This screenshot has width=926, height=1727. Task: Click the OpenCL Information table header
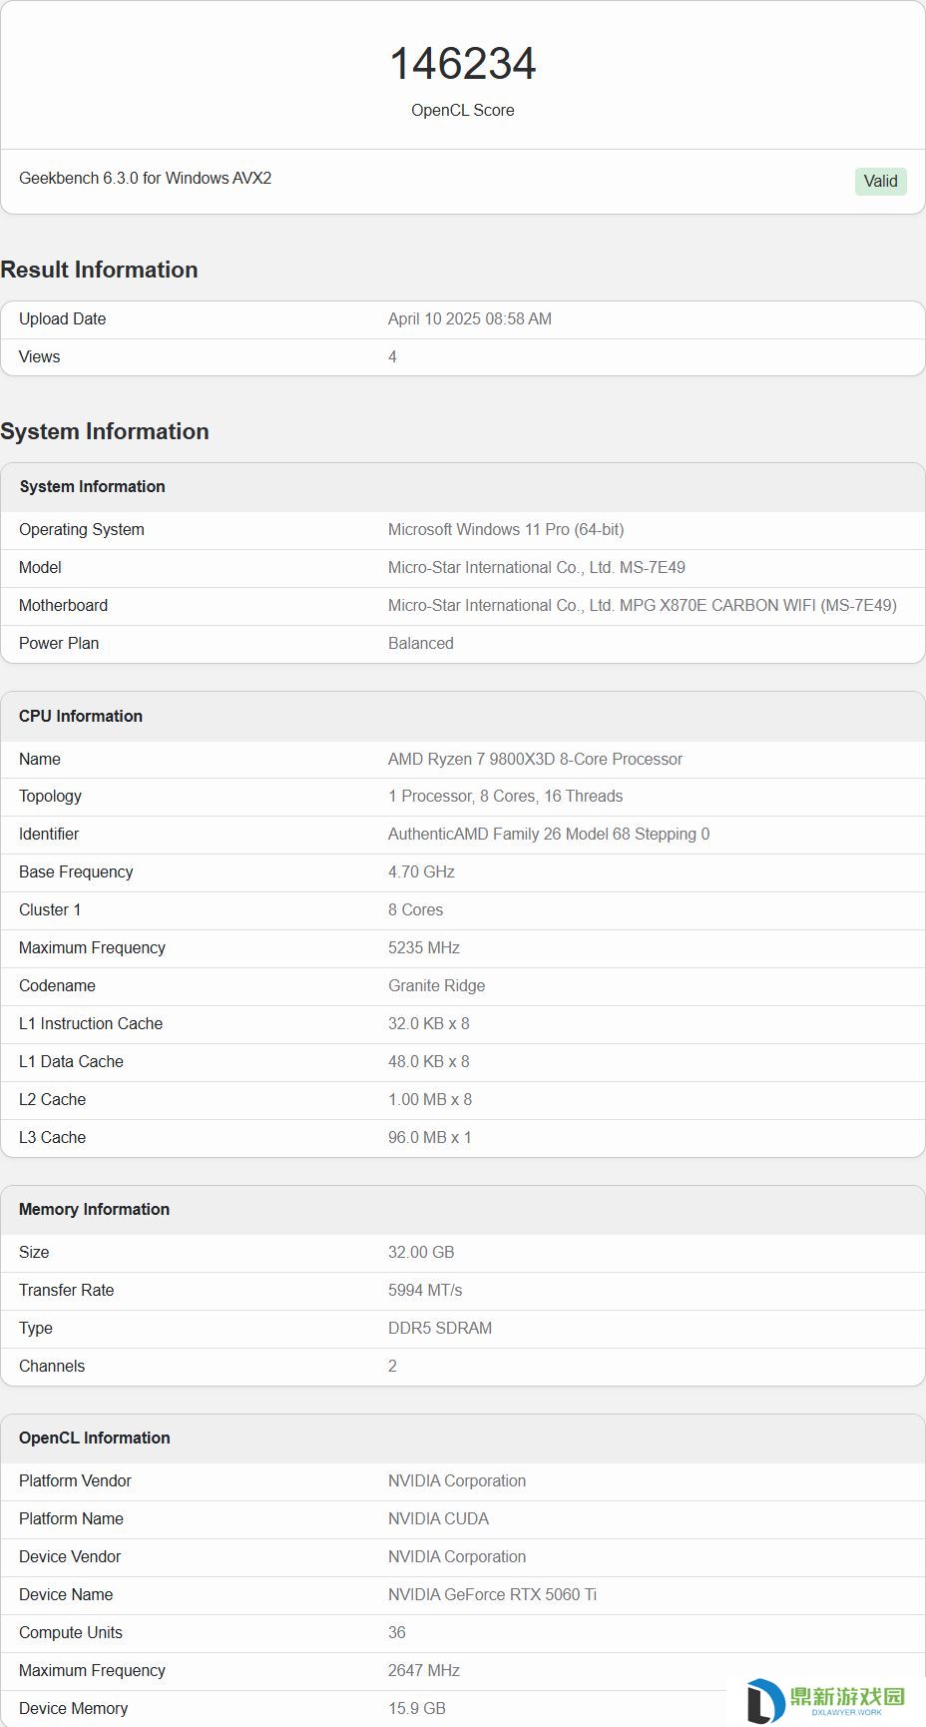pyautogui.click(x=463, y=1439)
